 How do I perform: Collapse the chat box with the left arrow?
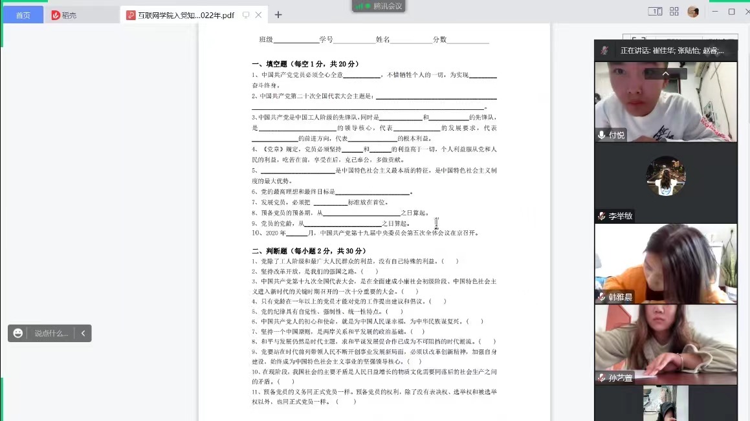[x=83, y=333]
